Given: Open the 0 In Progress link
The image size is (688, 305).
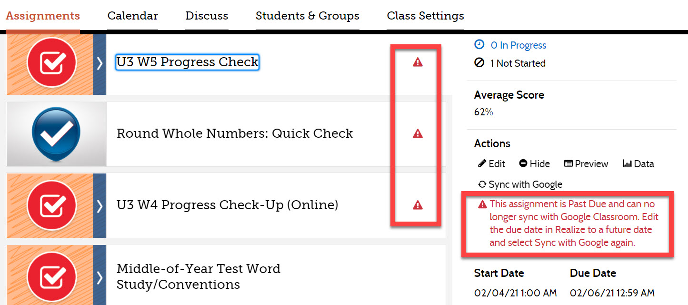Looking at the screenshot, I should pos(518,45).
